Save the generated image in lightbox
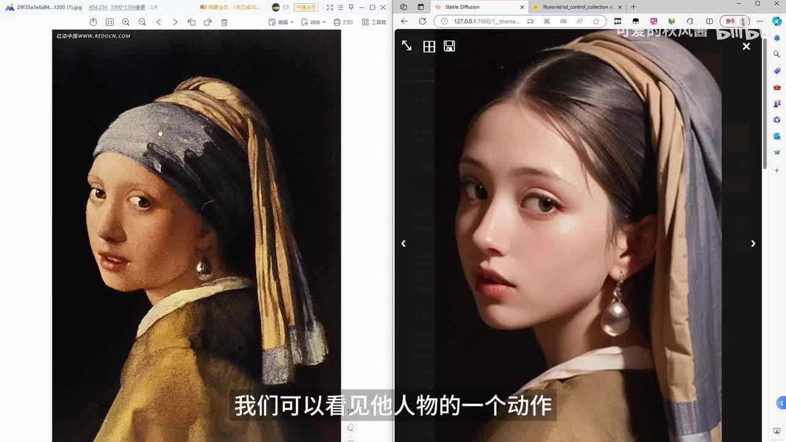The width and height of the screenshot is (786, 442). pos(449,47)
